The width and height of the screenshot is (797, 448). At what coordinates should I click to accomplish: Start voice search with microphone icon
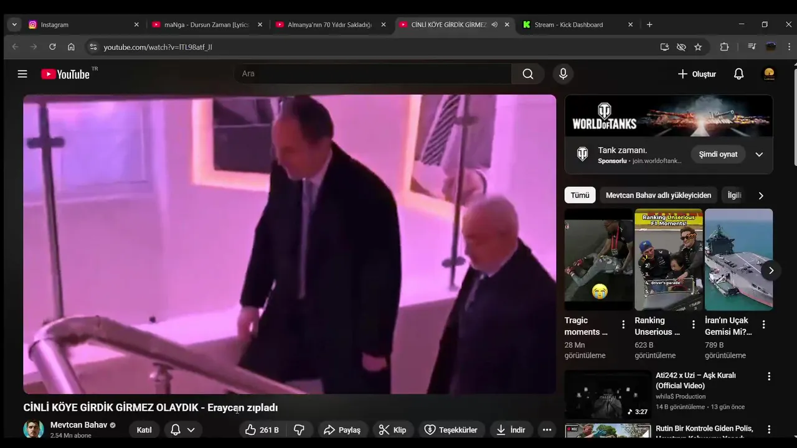pos(563,74)
